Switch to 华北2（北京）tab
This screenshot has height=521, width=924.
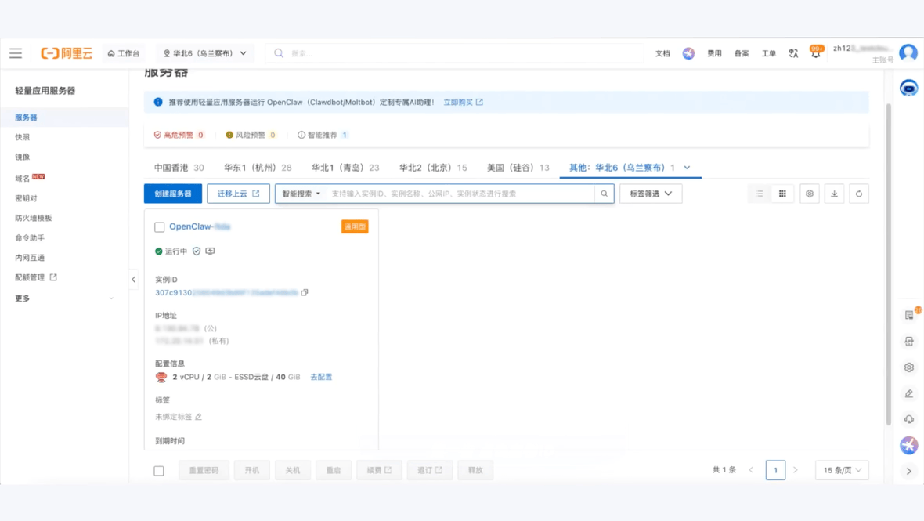433,168
